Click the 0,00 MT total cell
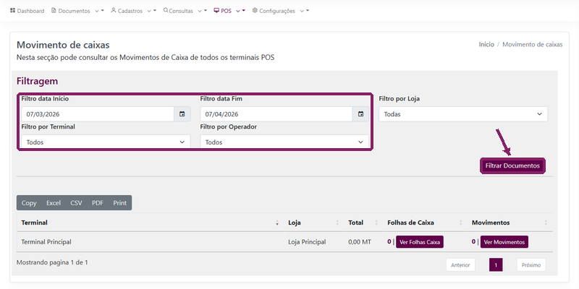Screen dimensions: 579x289 (x=363, y=242)
